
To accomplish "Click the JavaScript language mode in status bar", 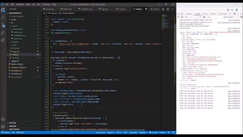I will click(133, 132).
